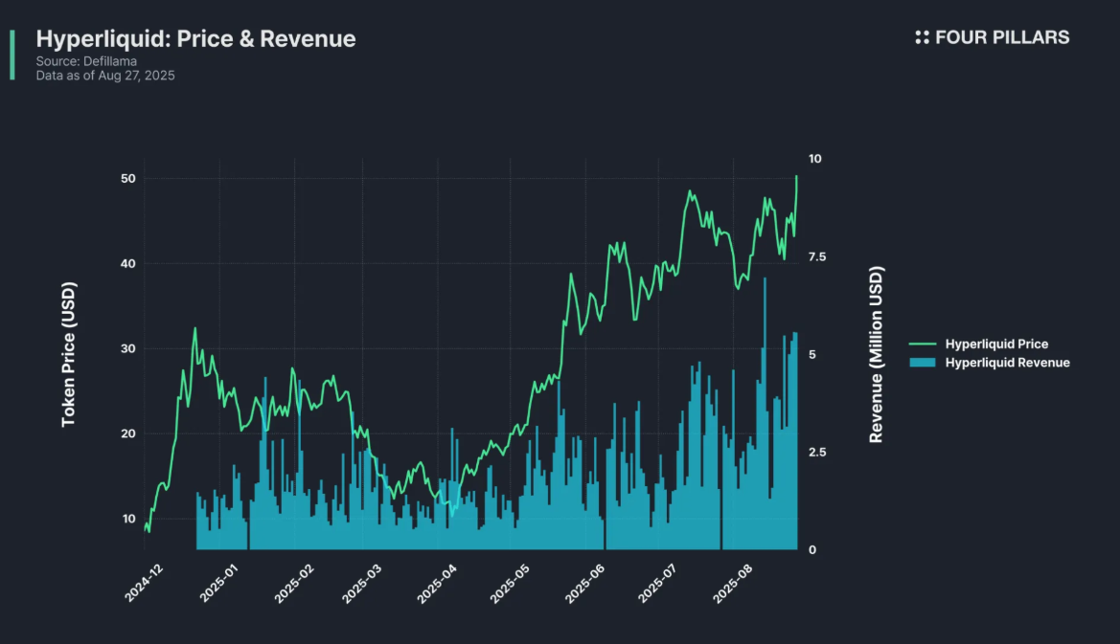Image resolution: width=1120 pixels, height=644 pixels.
Task: Click the green line swatch for Hyperliquid Price
Action: click(923, 344)
